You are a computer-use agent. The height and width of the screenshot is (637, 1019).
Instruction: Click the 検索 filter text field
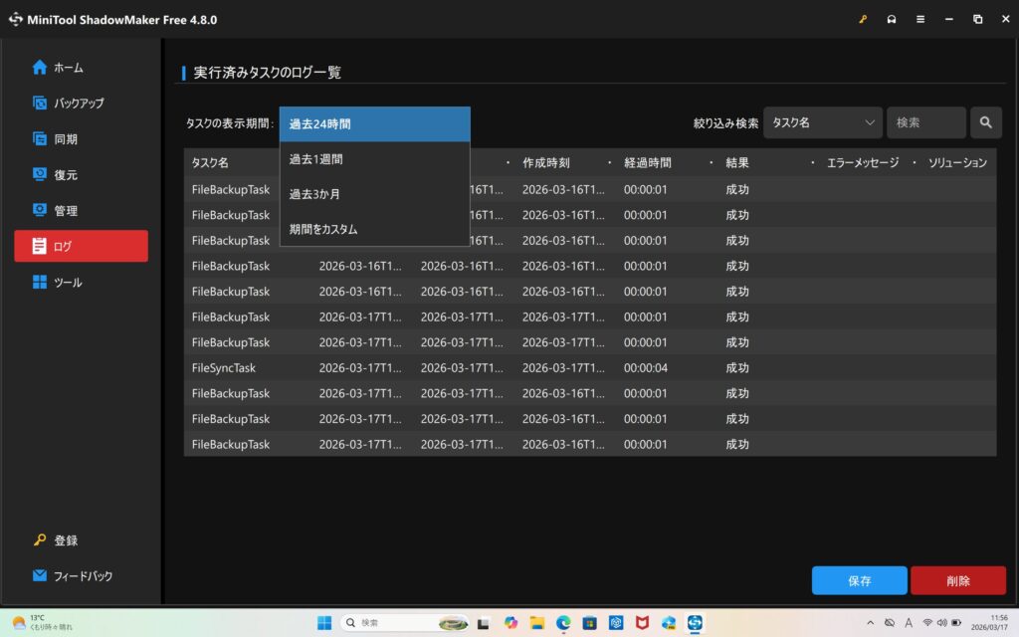925,122
